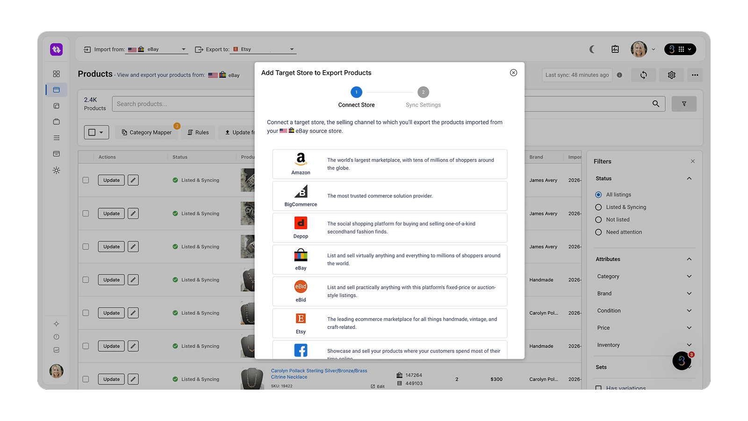Image resolution: width=748 pixels, height=421 pixels.
Task: Pick Depop as export target
Action: point(389,228)
